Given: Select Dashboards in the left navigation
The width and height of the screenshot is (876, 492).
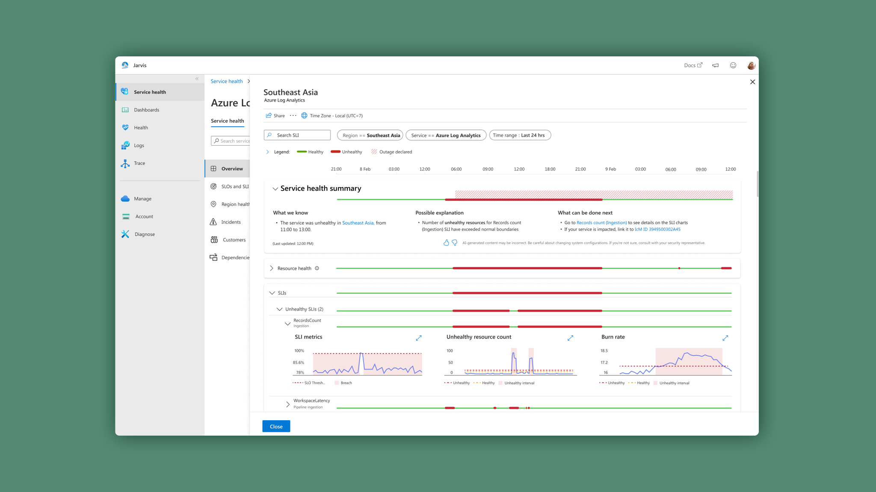Looking at the screenshot, I should [146, 110].
